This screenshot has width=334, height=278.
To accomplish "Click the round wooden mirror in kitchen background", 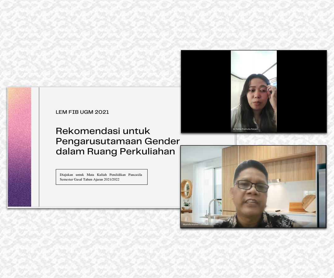I will tap(186, 189).
